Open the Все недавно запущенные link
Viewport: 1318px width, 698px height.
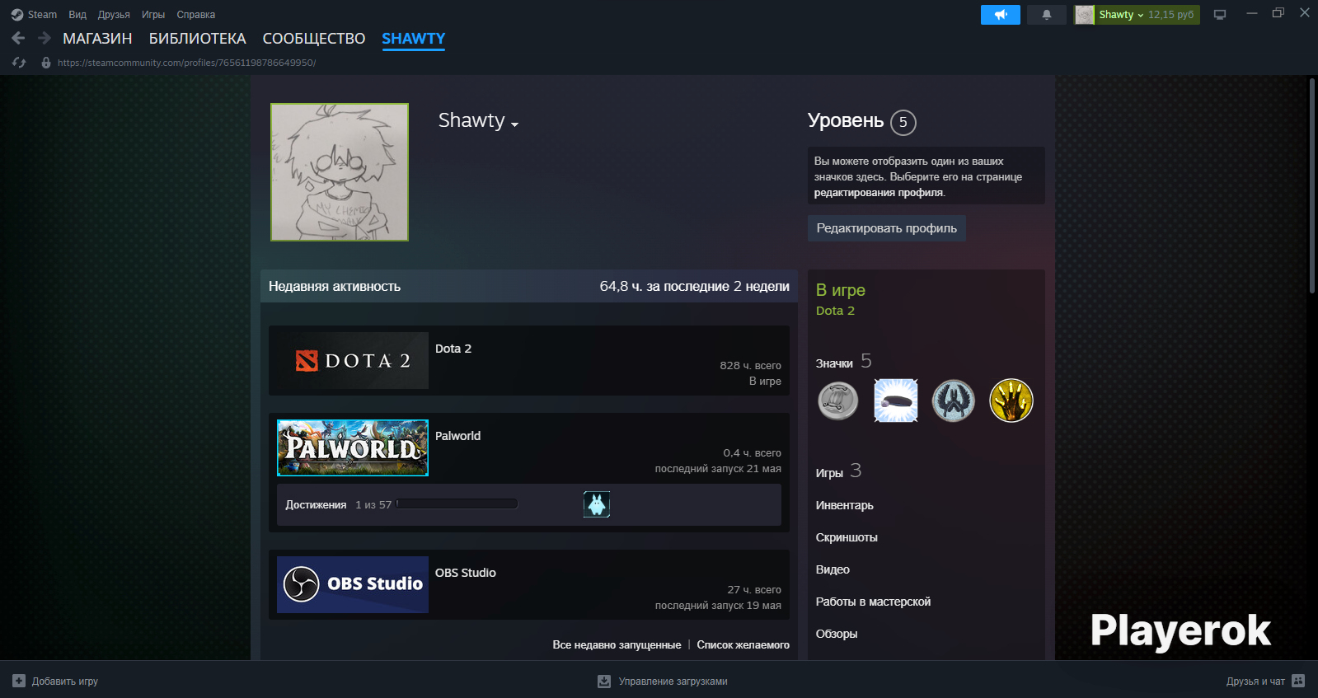617,645
